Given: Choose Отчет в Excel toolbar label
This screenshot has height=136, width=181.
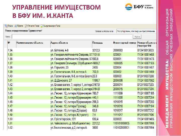Looking at the screenshot, I should (33, 26).
